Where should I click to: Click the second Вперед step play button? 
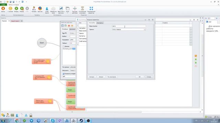point(22,10)
